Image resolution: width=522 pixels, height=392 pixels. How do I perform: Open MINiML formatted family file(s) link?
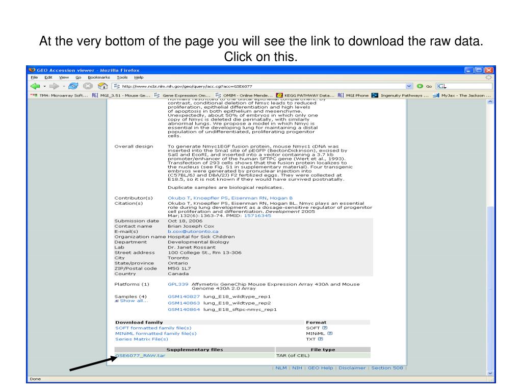click(x=156, y=333)
